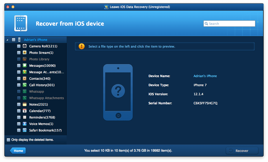268x162 pixels.
Task: Show Notes(2321) items
Action: pyautogui.click(x=38, y=104)
